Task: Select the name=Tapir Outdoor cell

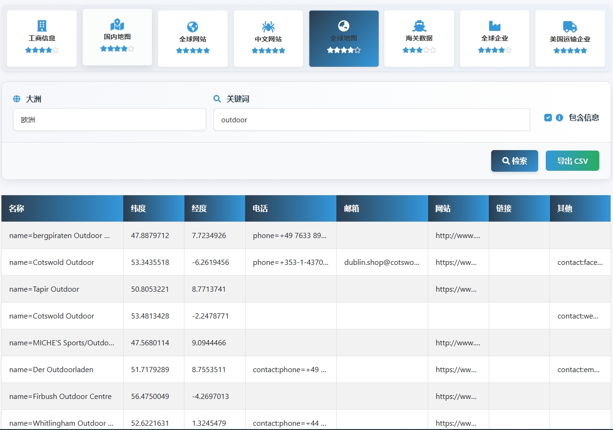Action: (63, 289)
